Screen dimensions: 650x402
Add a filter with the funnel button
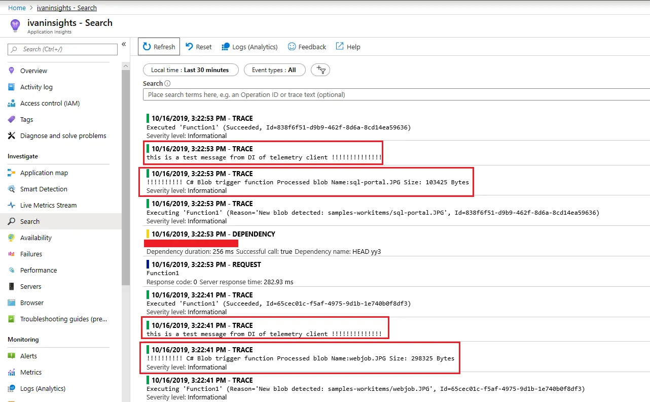320,70
